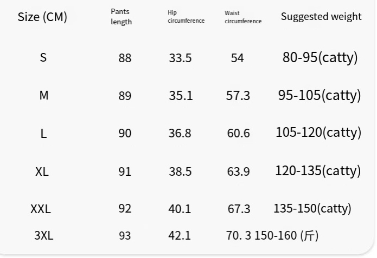Select the L size row label
This screenshot has height=258, width=377.
click(43, 133)
